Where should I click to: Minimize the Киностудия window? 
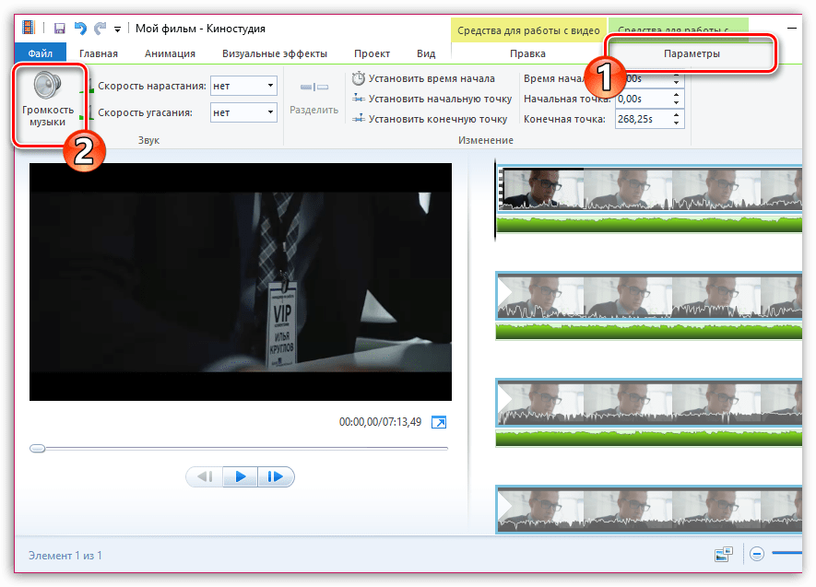(792, 28)
